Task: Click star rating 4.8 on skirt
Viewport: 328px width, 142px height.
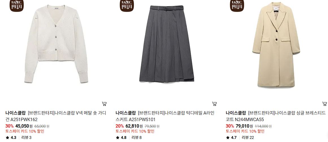Action: [x=121, y=137]
